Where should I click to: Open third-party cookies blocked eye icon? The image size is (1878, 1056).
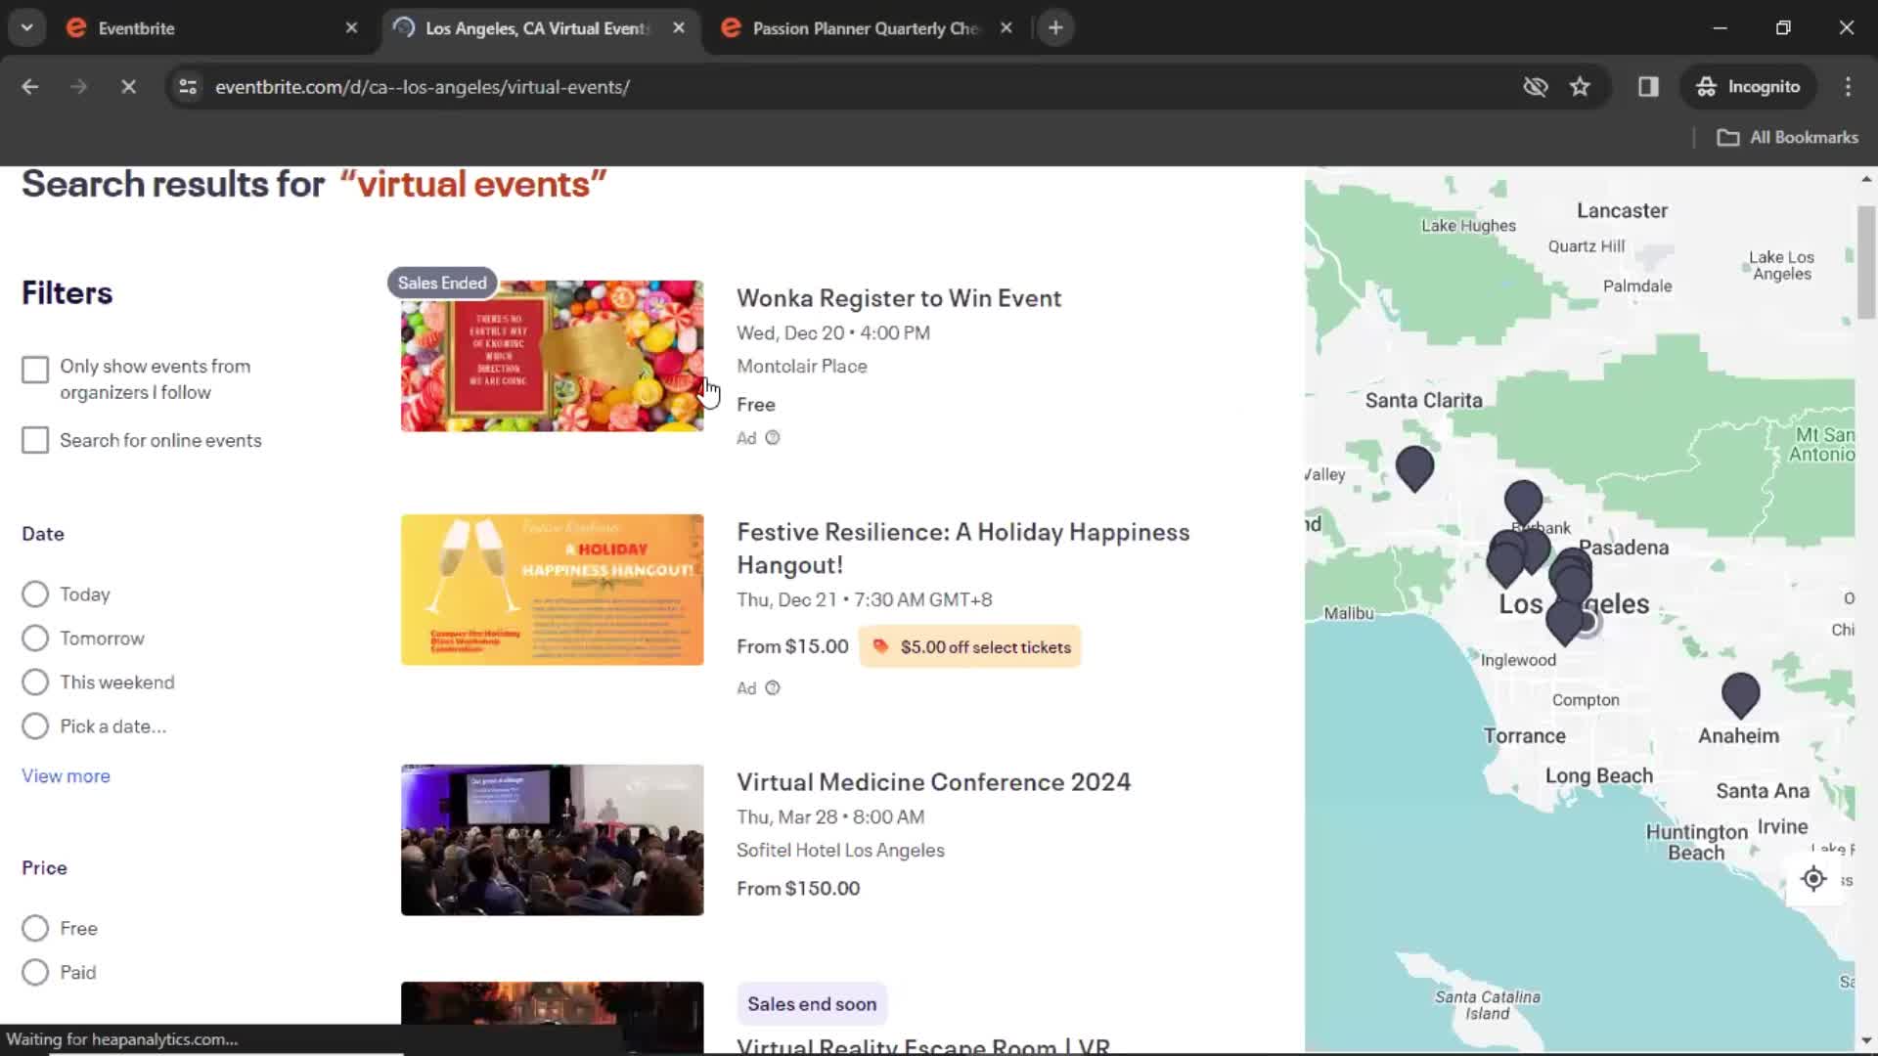(x=1535, y=87)
